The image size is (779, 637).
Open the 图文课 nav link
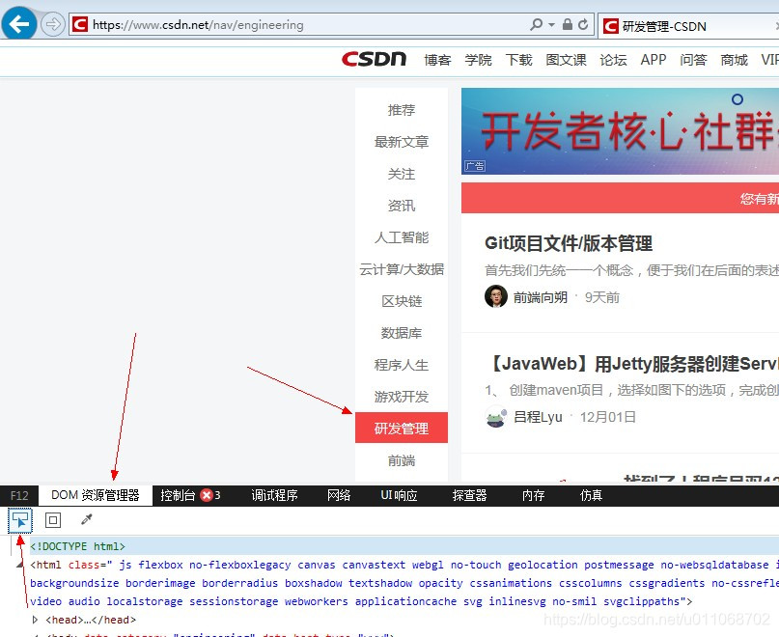(566, 60)
